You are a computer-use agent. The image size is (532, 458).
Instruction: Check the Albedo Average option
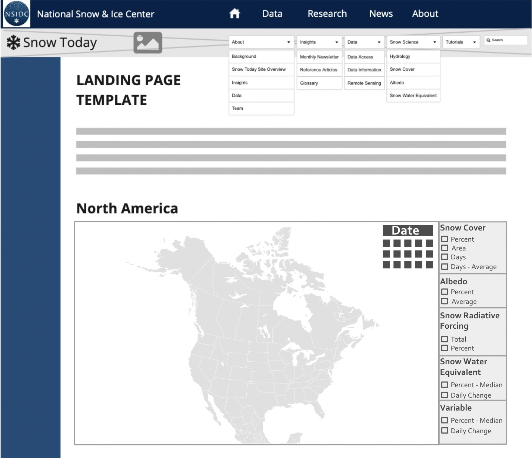445,301
